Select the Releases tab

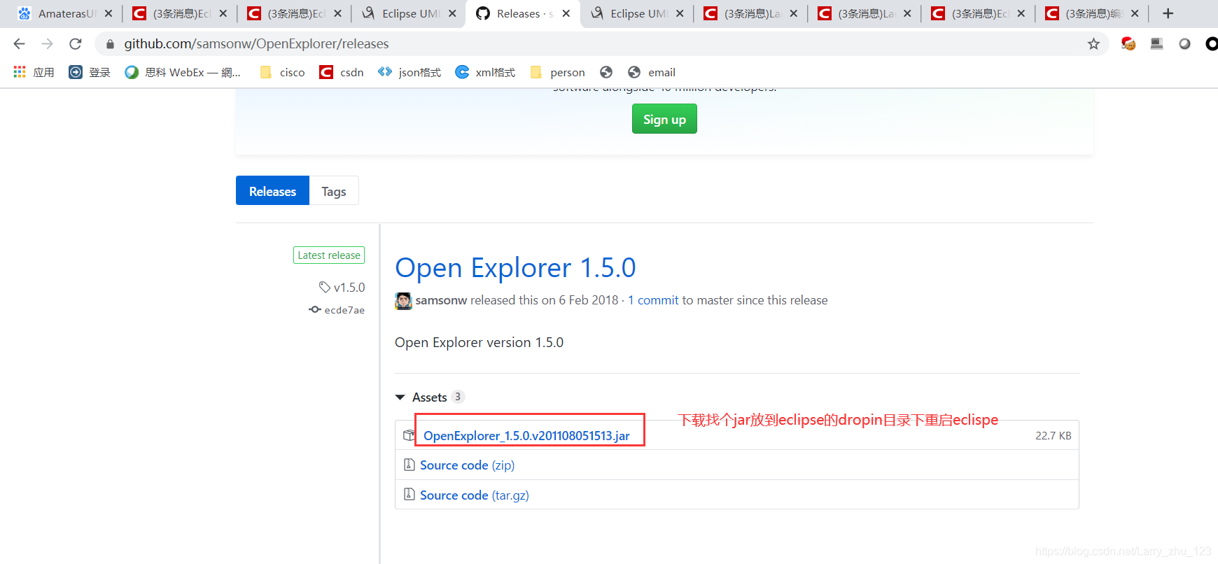pos(272,191)
